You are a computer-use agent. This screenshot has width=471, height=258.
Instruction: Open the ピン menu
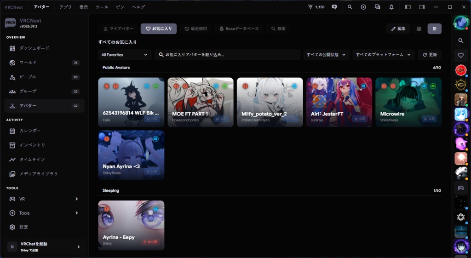[x=120, y=7]
